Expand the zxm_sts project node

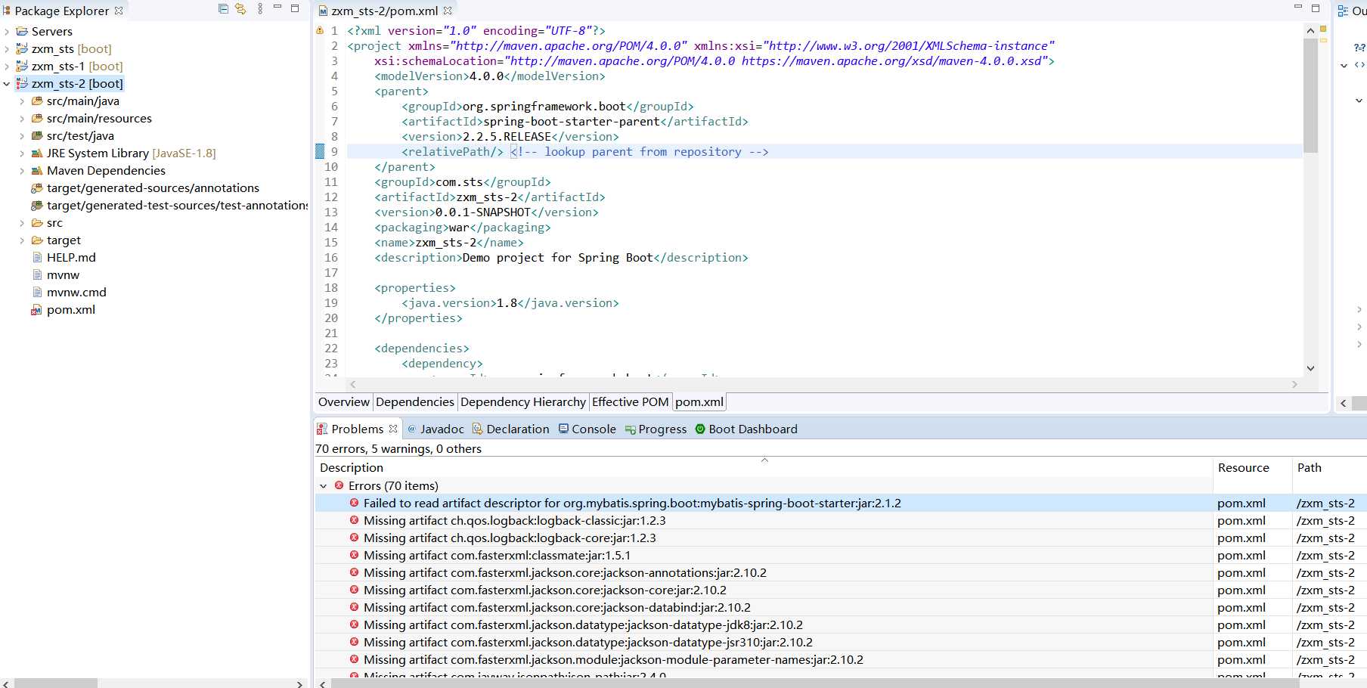(7, 49)
